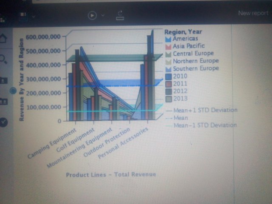Click the 100,000,000 axis value

tap(44, 108)
